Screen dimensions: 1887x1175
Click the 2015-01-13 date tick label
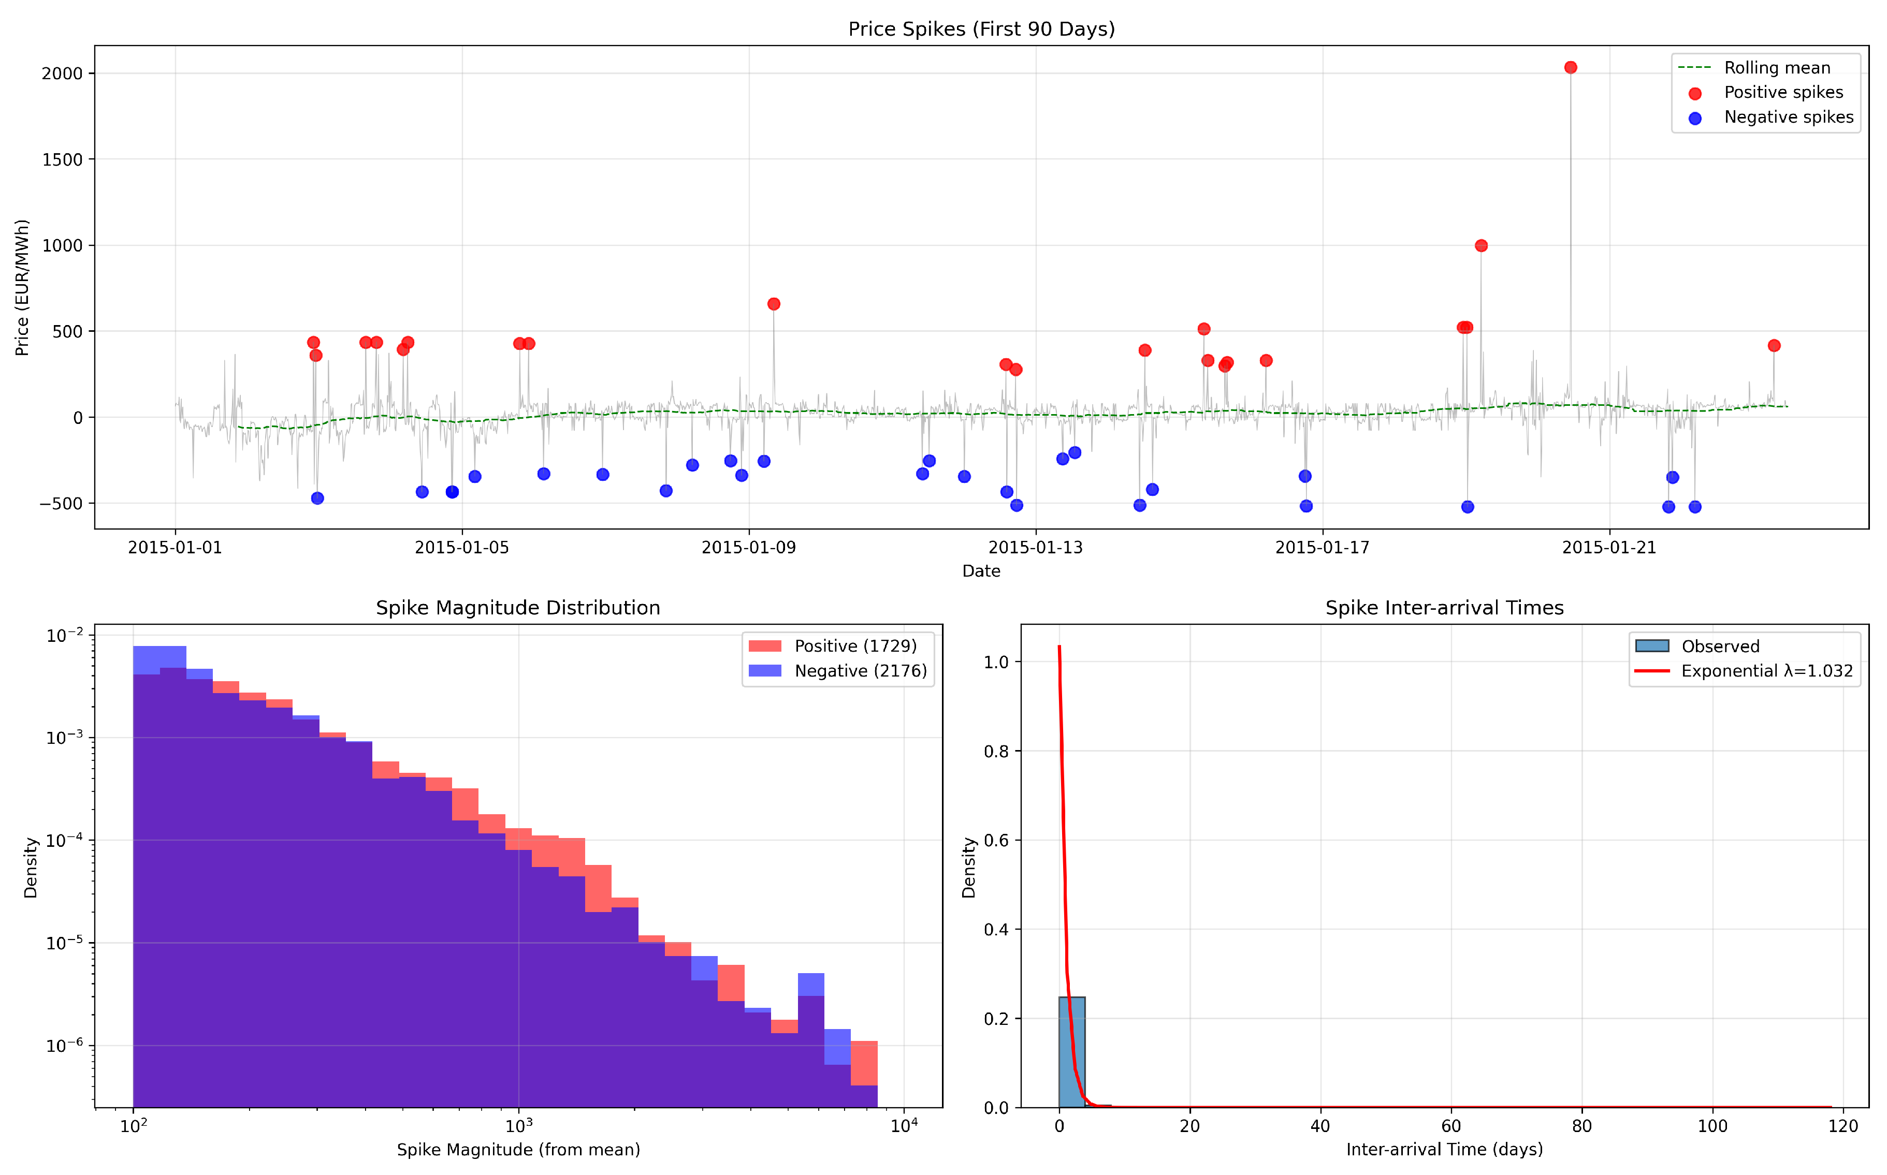[1035, 547]
